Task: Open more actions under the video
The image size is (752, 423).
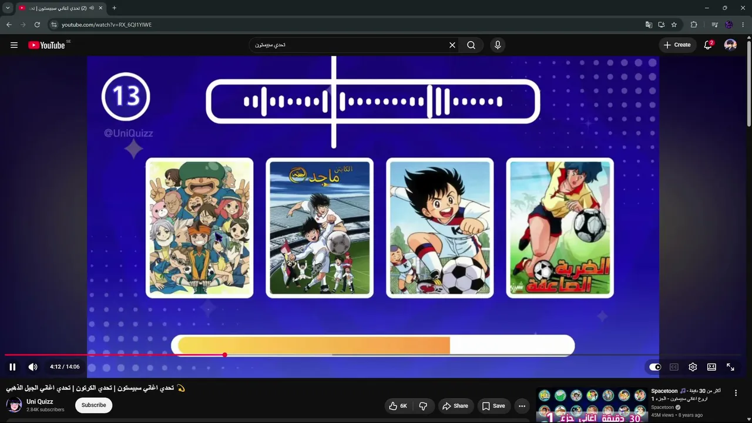Action: click(522, 406)
